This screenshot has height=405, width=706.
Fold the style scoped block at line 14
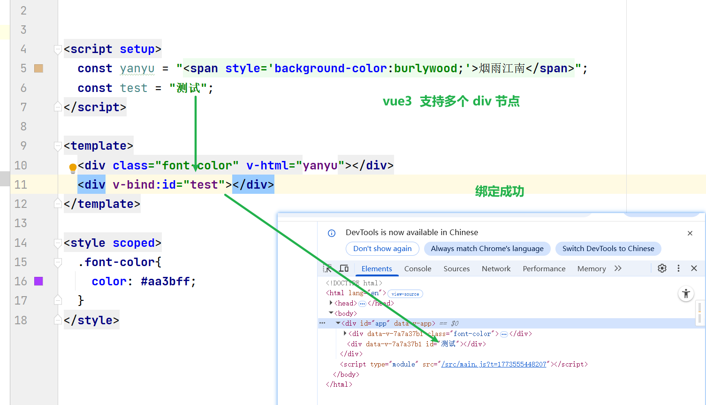pyautogui.click(x=58, y=243)
